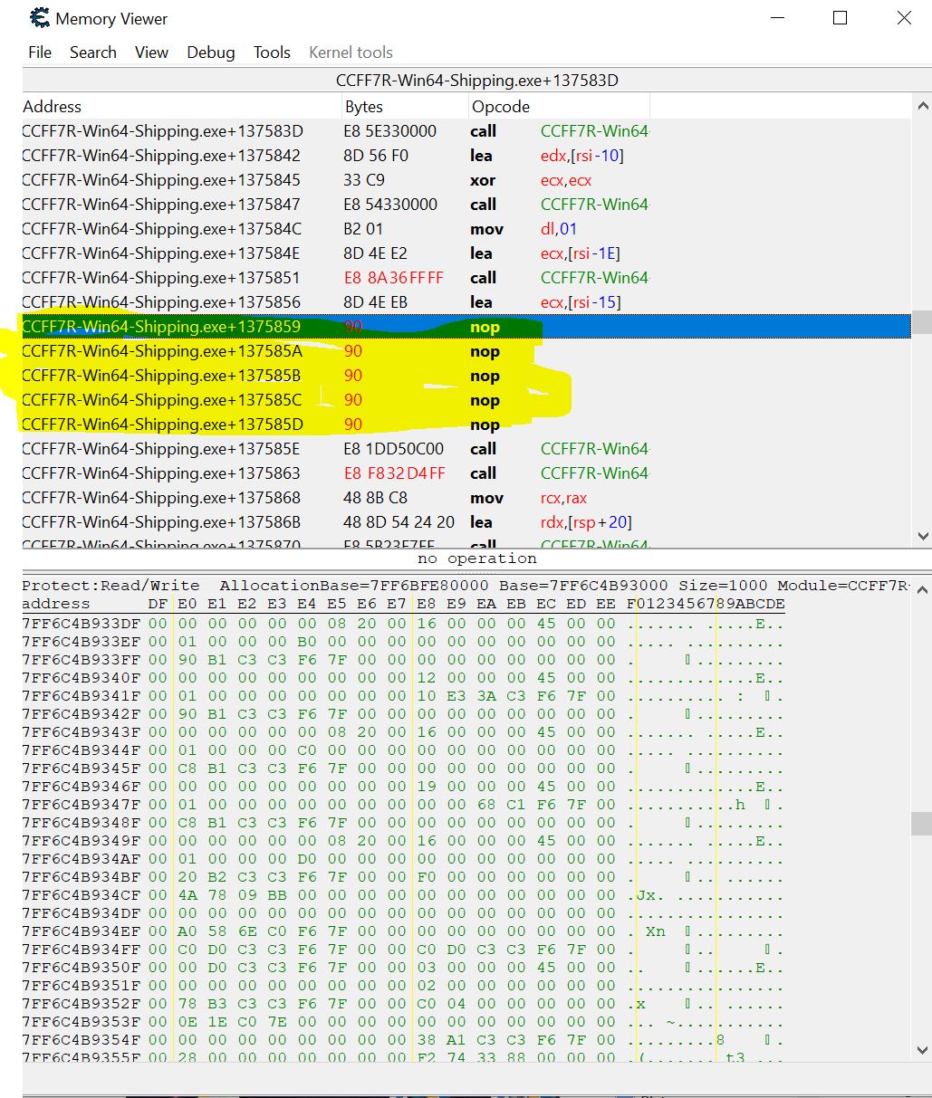Image resolution: width=932 pixels, height=1098 pixels.
Task: Click the hex view scrollbar thumb
Action: (x=921, y=823)
